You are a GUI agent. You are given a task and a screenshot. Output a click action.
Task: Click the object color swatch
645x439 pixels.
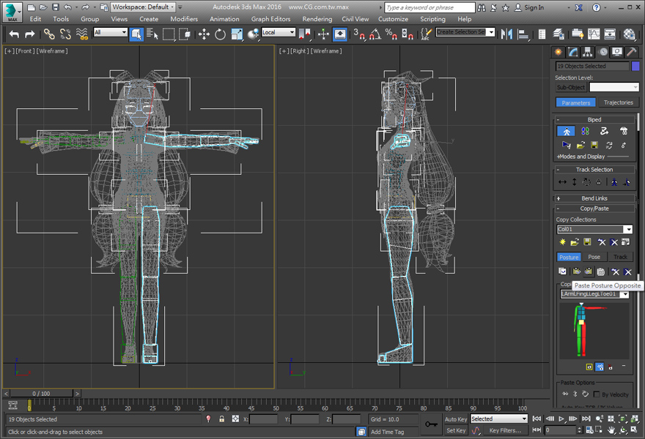[x=635, y=66]
